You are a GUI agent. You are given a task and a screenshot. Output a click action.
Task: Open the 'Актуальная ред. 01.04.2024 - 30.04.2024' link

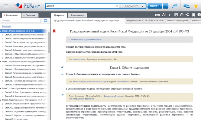click(x=145, y=20)
